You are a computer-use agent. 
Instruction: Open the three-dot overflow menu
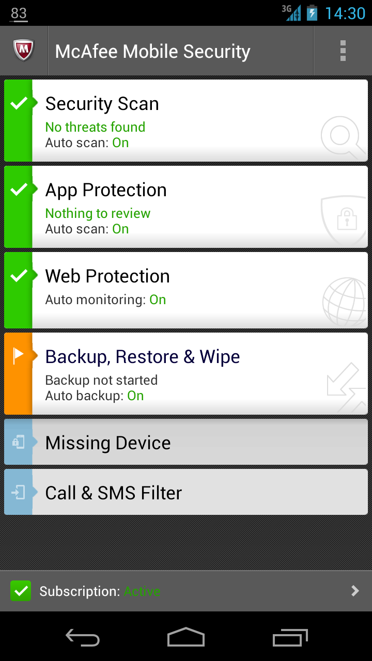pyautogui.click(x=343, y=51)
